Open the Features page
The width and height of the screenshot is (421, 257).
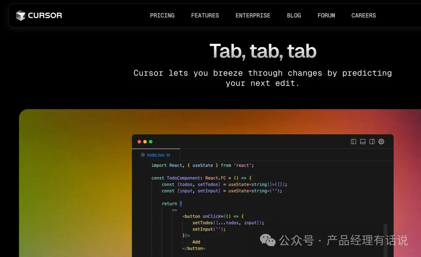pyautogui.click(x=205, y=16)
